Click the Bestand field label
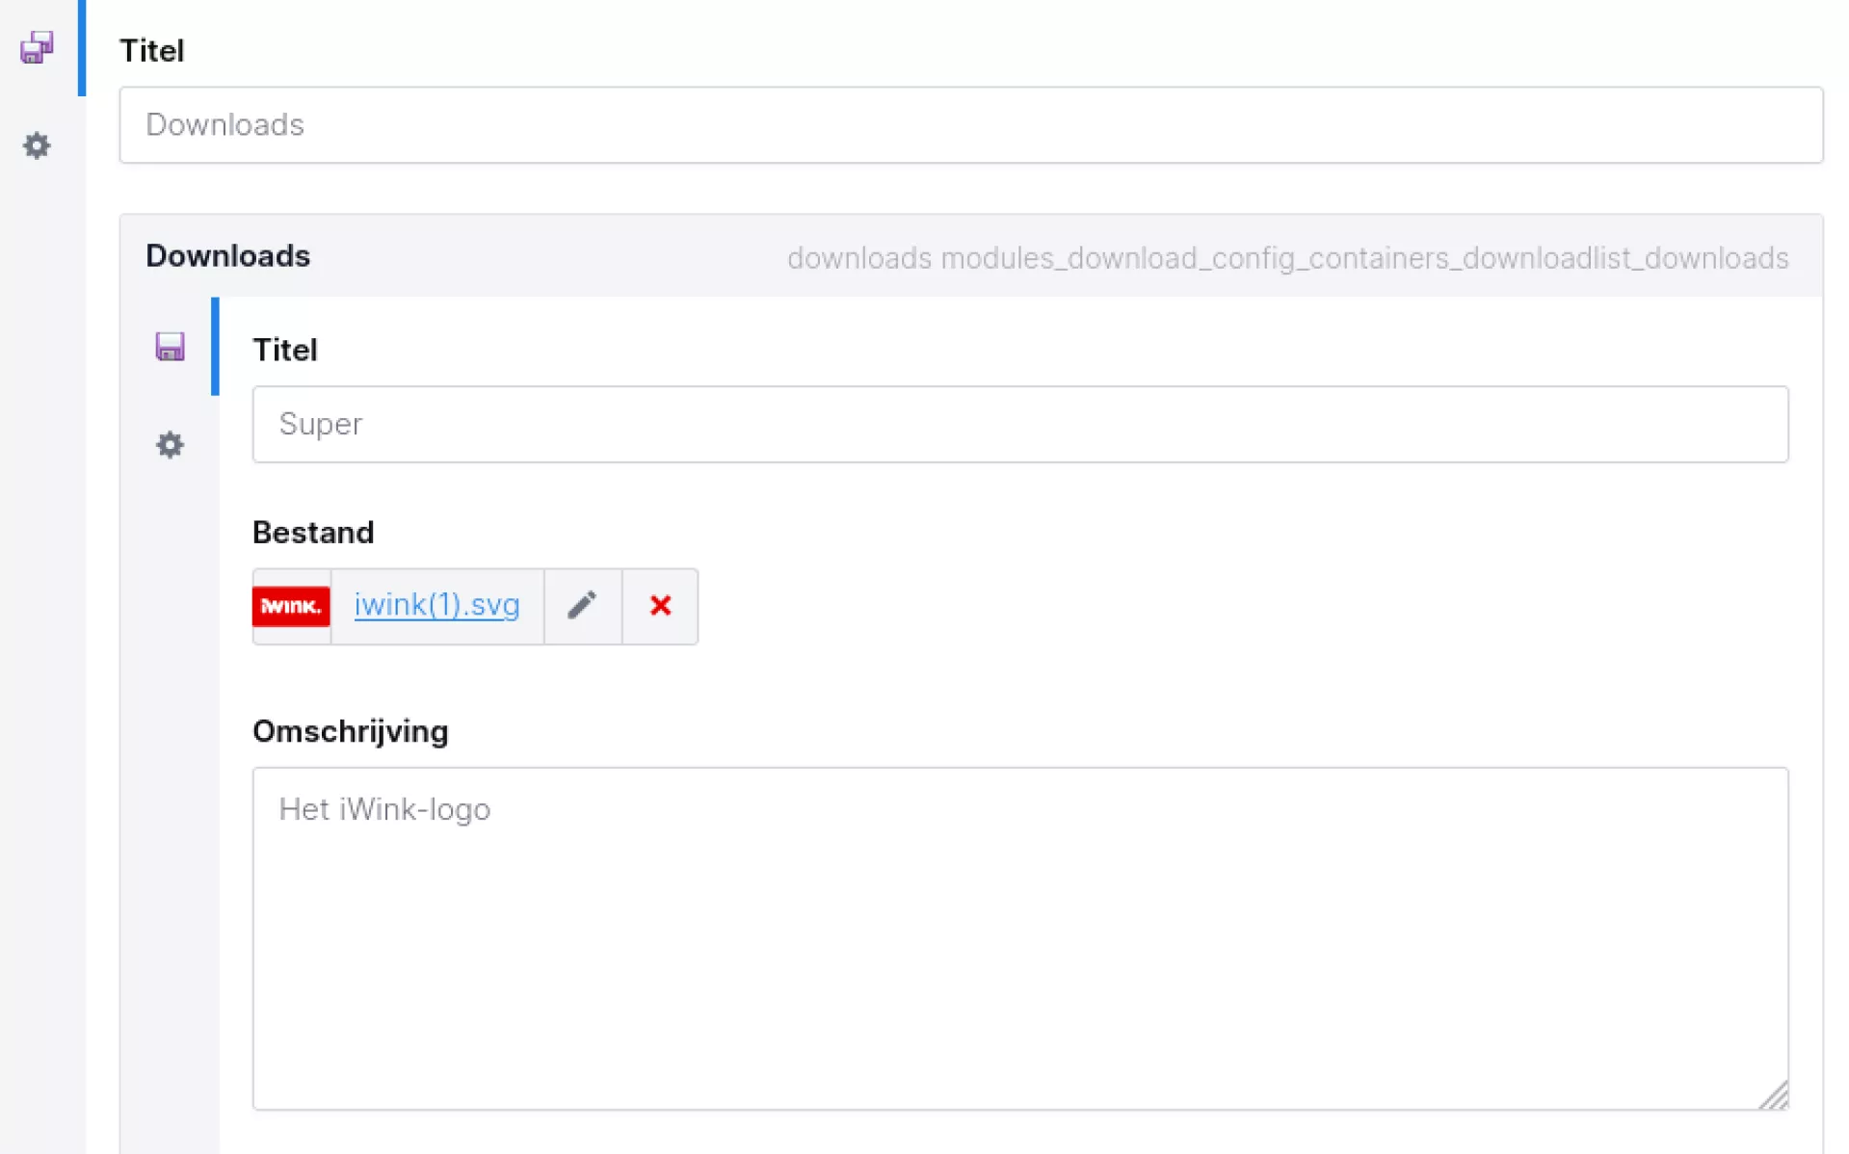The width and height of the screenshot is (1849, 1154). pos(313,533)
